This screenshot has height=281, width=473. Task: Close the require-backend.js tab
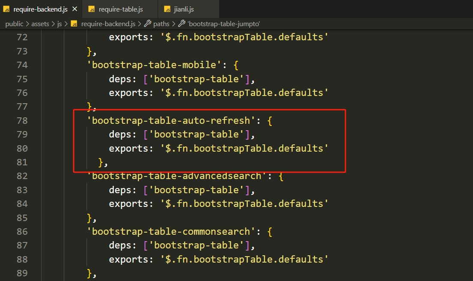pos(75,9)
